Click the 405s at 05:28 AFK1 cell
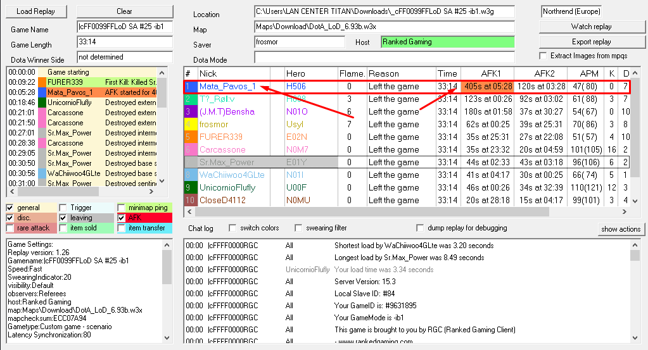 [488, 86]
